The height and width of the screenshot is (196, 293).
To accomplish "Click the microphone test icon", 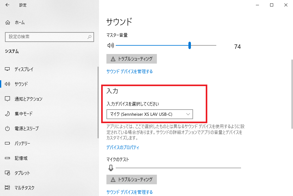I will pos(111,168).
